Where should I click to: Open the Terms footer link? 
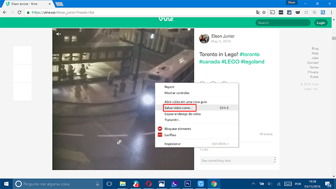(314, 68)
